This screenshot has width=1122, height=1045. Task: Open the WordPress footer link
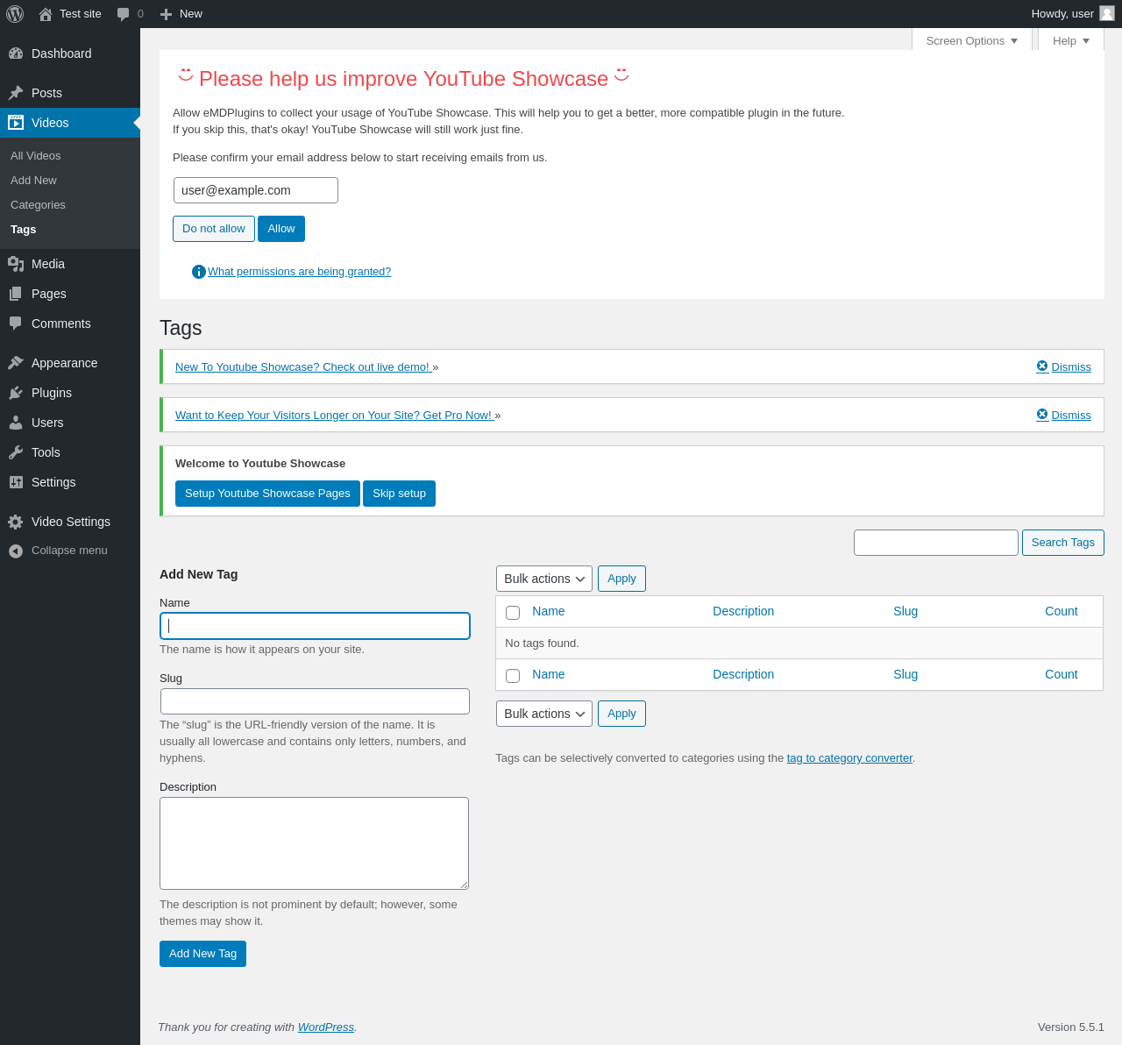pyautogui.click(x=326, y=1027)
